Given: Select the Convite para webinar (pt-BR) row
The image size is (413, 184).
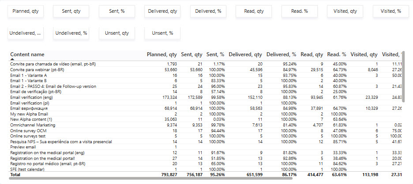Looking at the screenshot, I should [206, 70].
